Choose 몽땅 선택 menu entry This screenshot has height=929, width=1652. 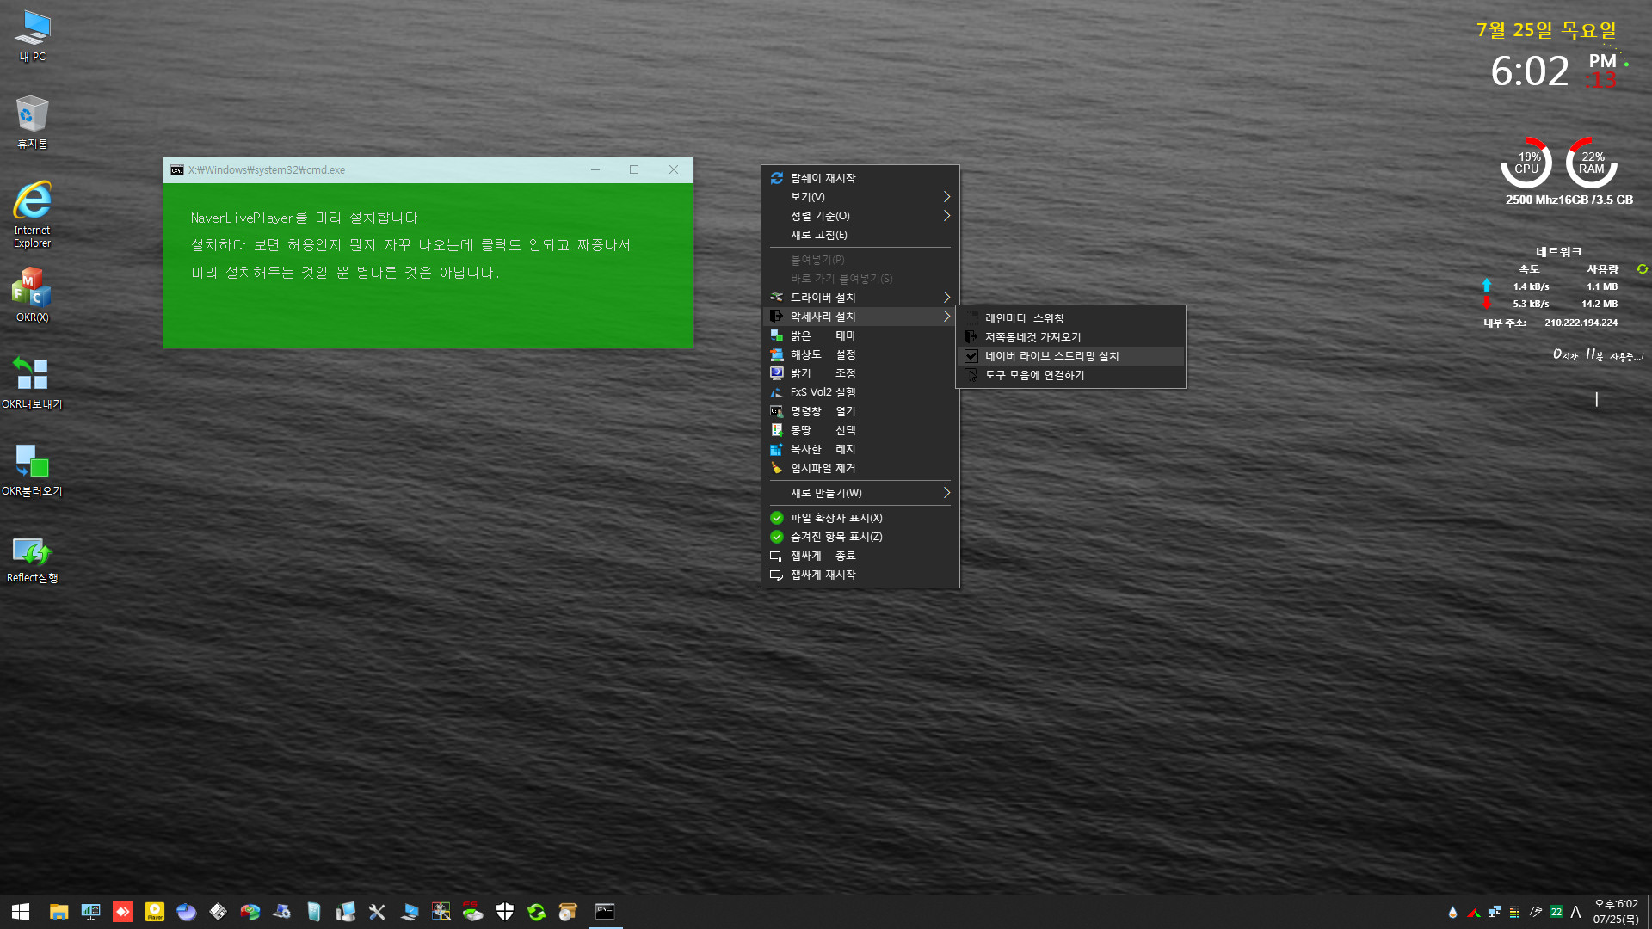click(860, 430)
